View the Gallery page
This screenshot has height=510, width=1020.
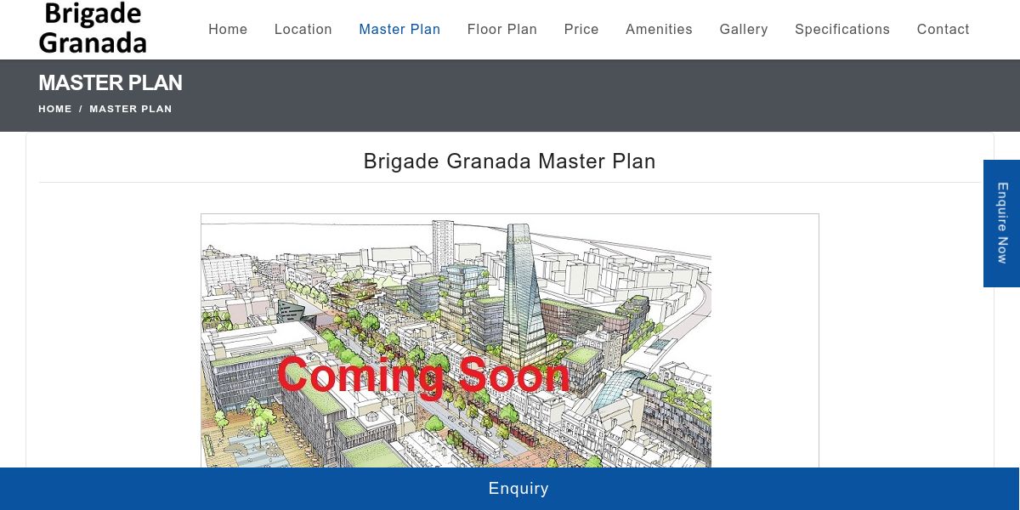tap(744, 29)
